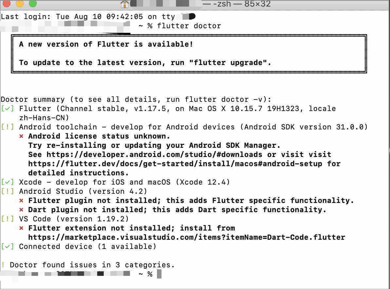390x289 pixels.
Task: Click "Try re-installing or updating your Android SDK Manager."
Action: point(154,145)
